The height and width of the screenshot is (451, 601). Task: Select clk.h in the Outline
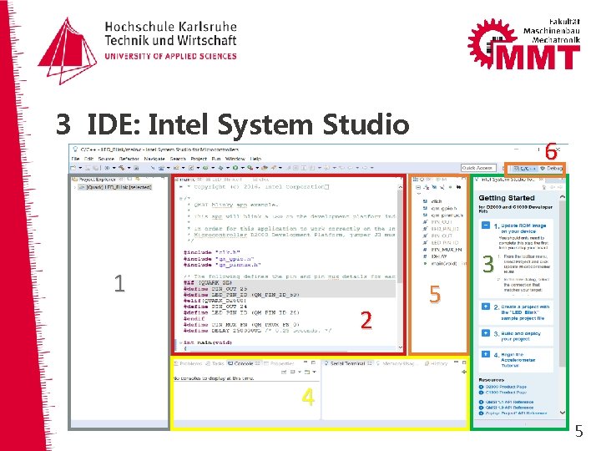point(433,201)
